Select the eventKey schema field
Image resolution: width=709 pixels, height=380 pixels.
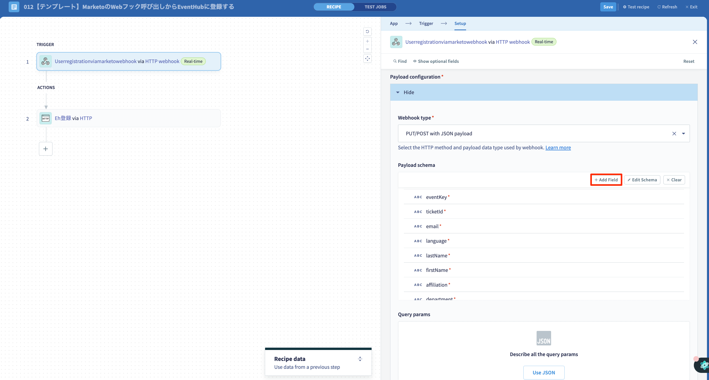point(544,197)
